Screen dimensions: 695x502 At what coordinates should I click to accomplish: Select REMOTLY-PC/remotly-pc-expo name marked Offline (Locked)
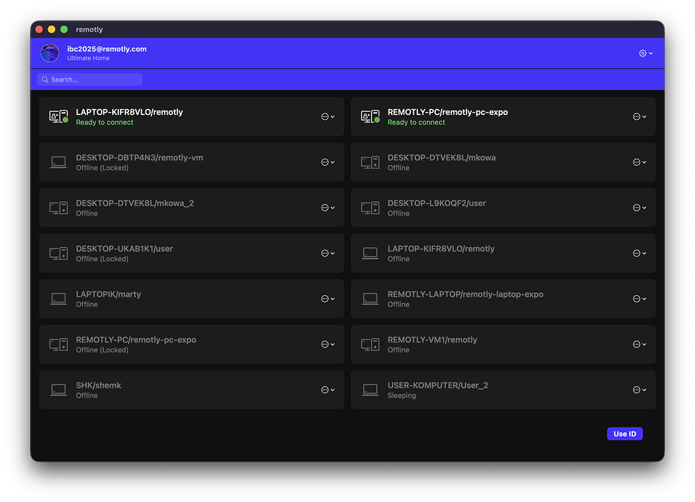point(136,340)
